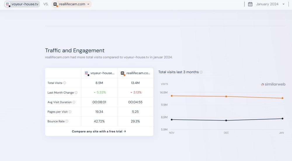
Task: Click info icon beside Total visits last 3 months
Action: (x=201, y=72)
